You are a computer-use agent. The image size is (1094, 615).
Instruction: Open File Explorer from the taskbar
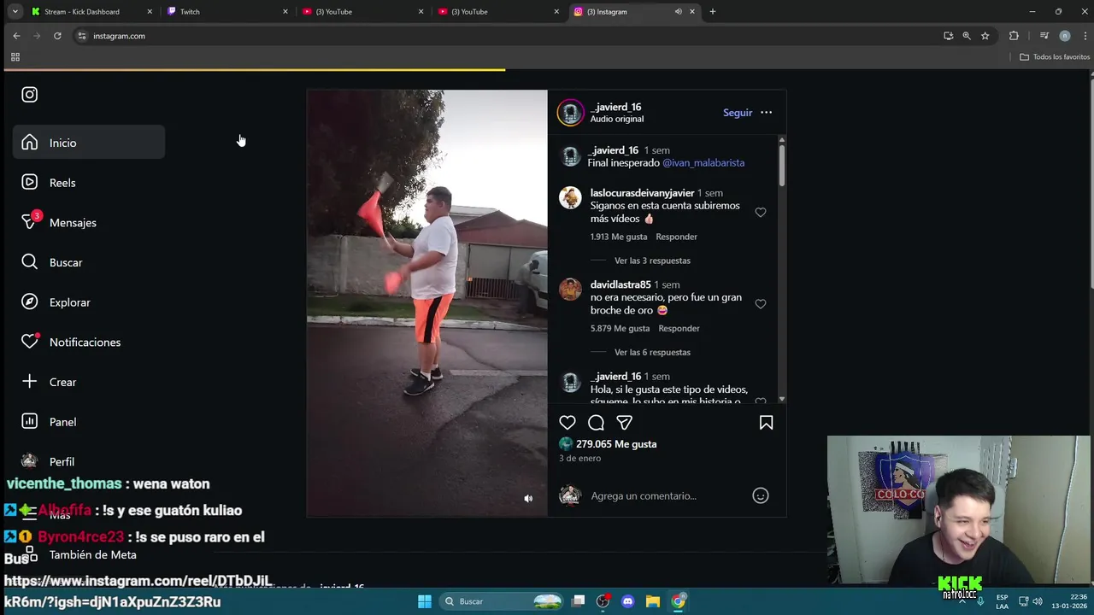(653, 601)
